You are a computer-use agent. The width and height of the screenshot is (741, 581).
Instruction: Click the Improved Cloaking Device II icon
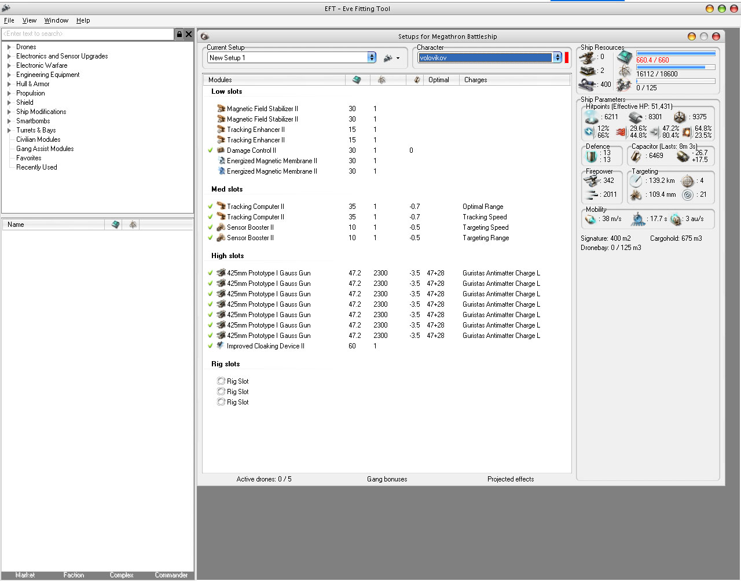point(221,346)
